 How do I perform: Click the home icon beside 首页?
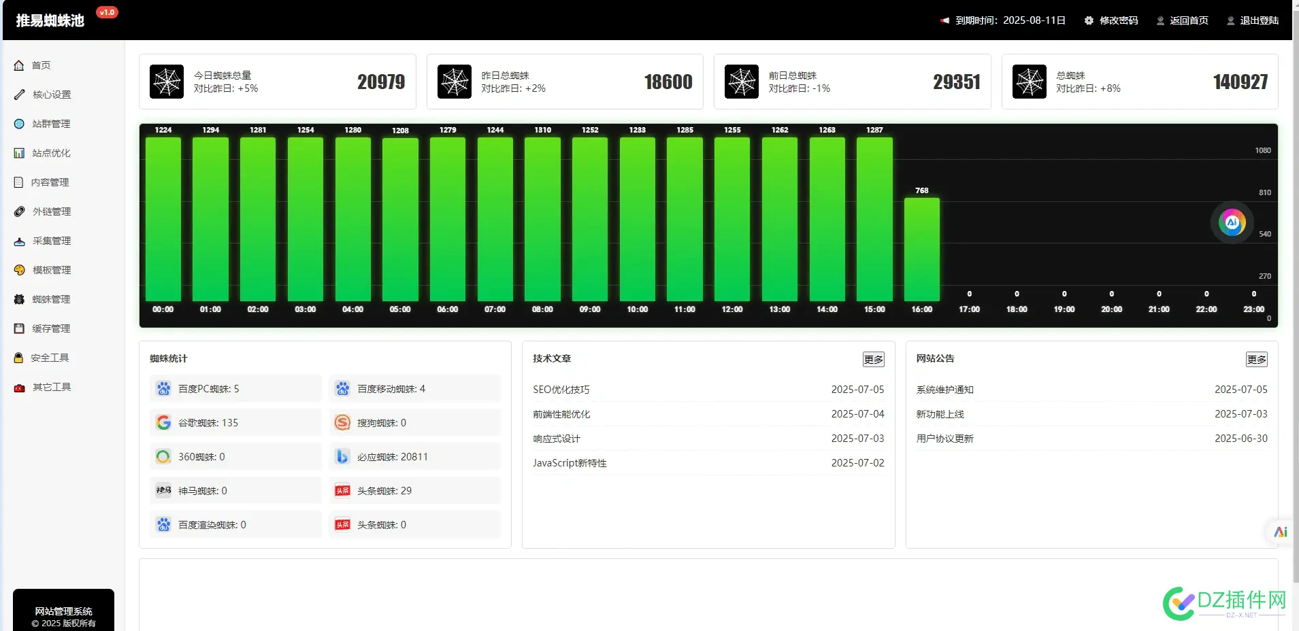[19, 65]
